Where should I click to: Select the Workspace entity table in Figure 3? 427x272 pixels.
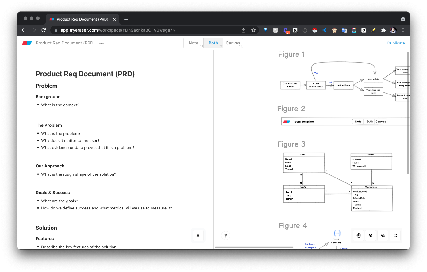click(x=372, y=198)
